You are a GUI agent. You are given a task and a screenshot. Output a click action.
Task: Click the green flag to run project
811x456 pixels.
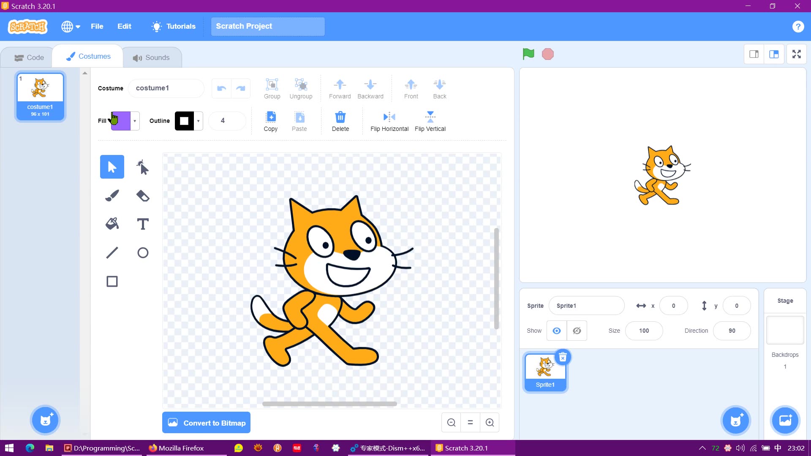[528, 54]
